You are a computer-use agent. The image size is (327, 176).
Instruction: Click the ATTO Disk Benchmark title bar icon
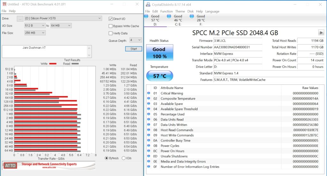pyautogui.click(x=4, y=4)
